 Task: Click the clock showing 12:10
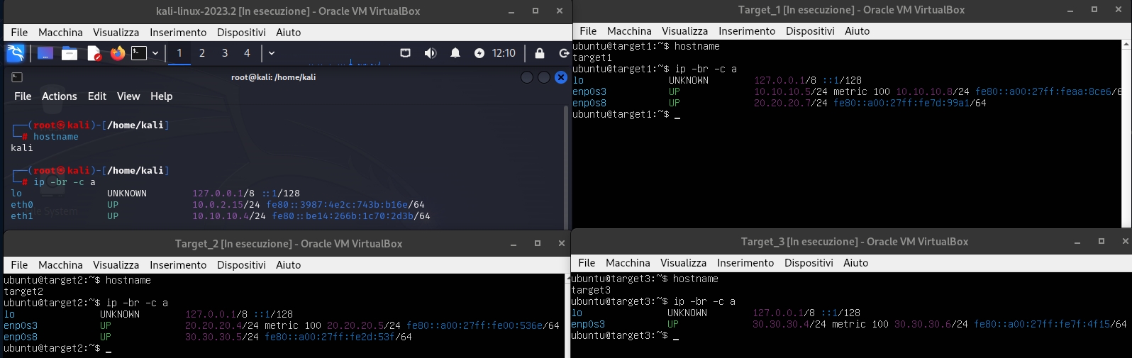tap(504, 53)
